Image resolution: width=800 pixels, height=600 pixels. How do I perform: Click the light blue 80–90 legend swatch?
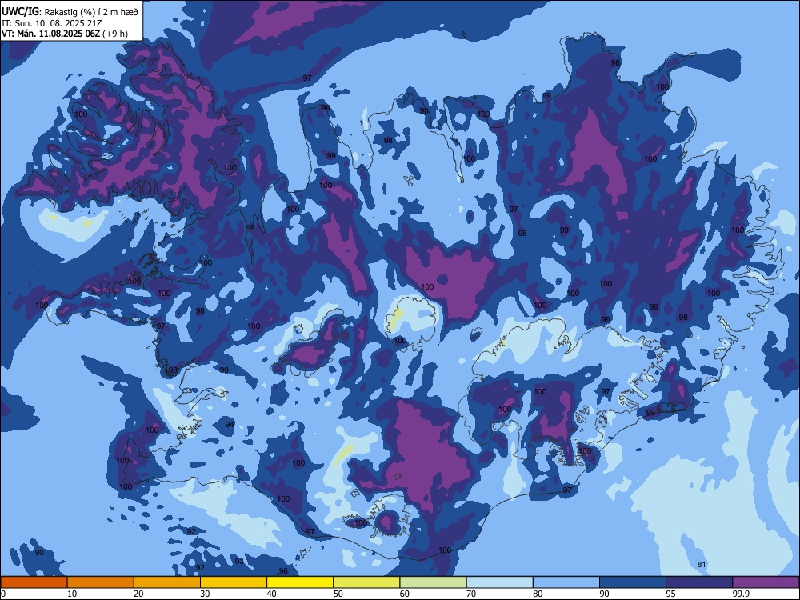pyautogui.click(x=566, y=582)
